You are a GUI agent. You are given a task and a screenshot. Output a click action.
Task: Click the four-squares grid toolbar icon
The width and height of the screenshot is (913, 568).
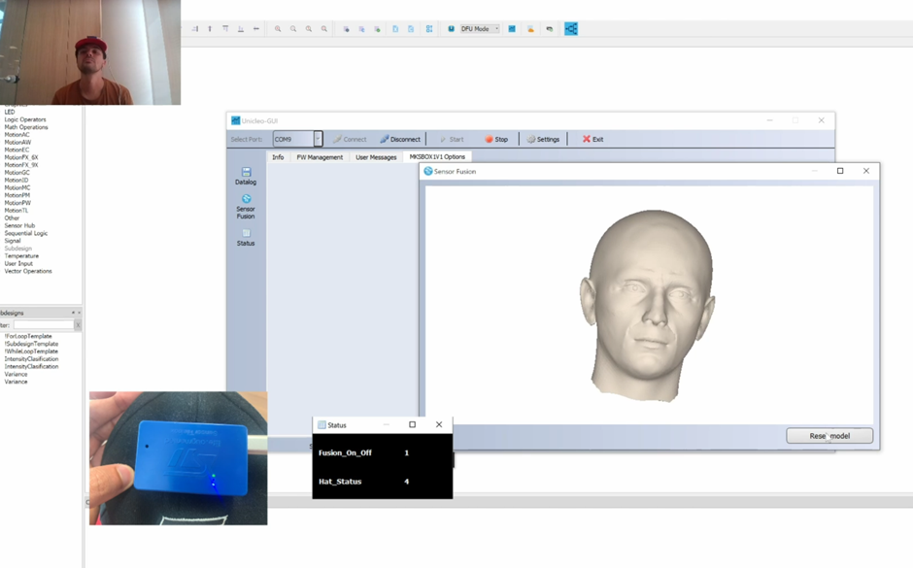point(429,28)
